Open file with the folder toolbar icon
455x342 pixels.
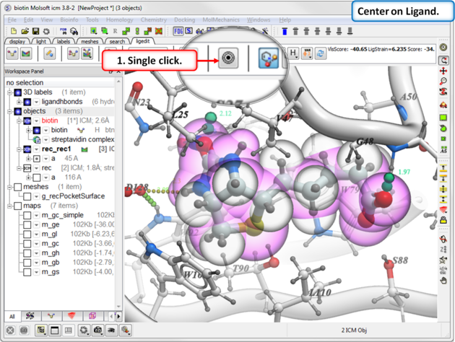(x=25, y=32)
